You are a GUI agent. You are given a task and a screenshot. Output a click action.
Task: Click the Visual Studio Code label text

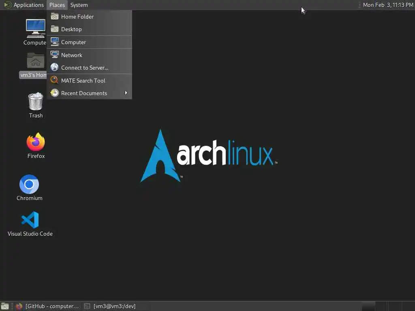coord(30,234)
